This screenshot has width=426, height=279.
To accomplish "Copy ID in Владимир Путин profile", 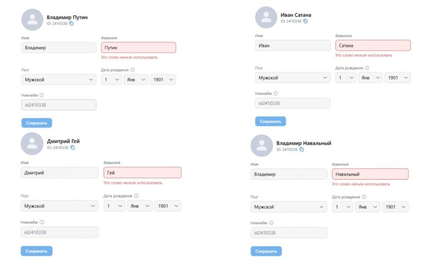I will (71, 23).
